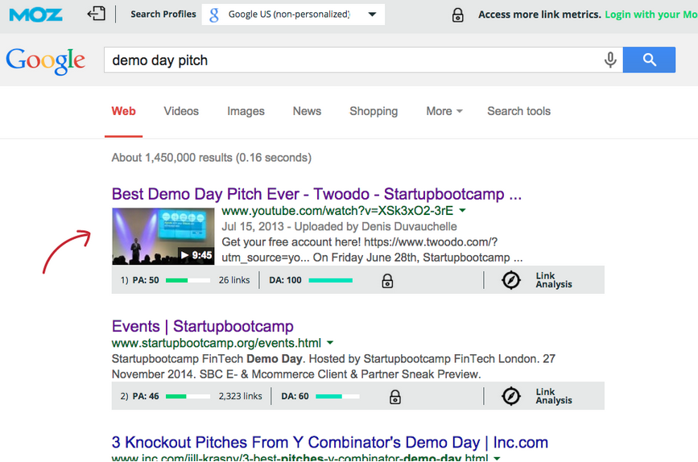Click the PA: 46 progress bar
Screen dimensions: 698x462
click(x=188, y=396)
